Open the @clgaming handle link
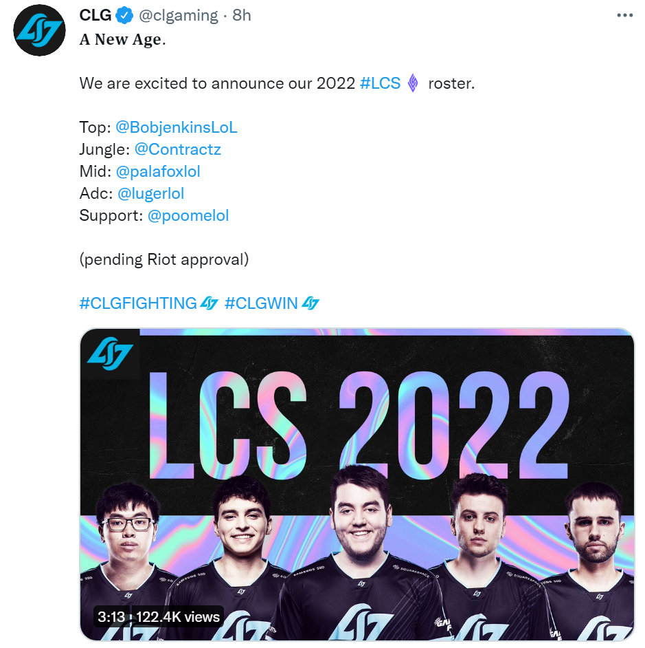The width and height of the screenshot is (645, 648). tap(179, 15)
